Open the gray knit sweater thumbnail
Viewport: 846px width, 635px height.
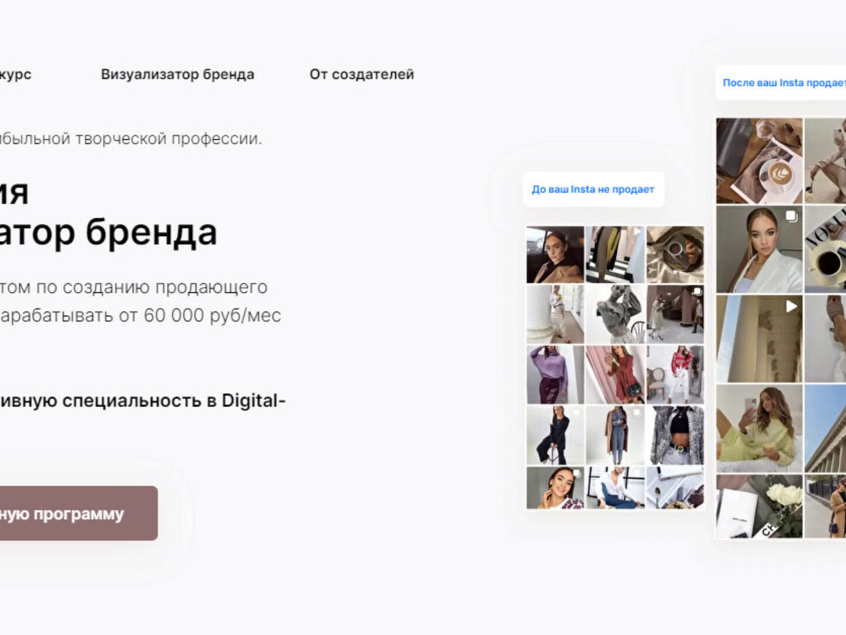615,315
